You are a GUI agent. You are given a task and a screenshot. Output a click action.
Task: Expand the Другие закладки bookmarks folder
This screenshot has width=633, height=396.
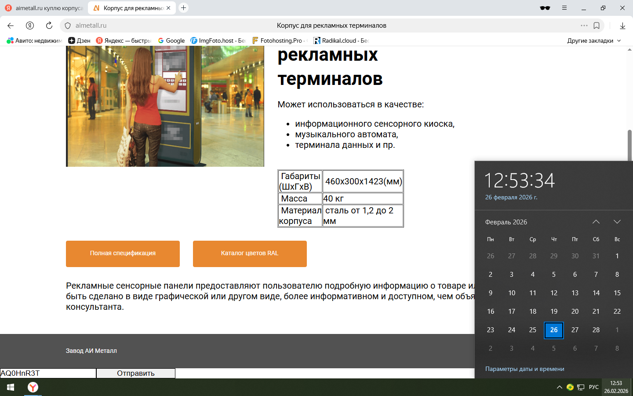pyautogui.click(x=594, y=40)
